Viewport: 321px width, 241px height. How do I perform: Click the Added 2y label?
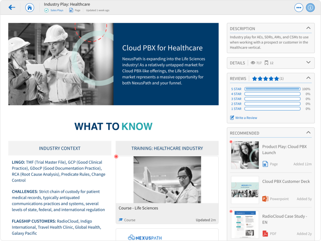pos(304,233)
